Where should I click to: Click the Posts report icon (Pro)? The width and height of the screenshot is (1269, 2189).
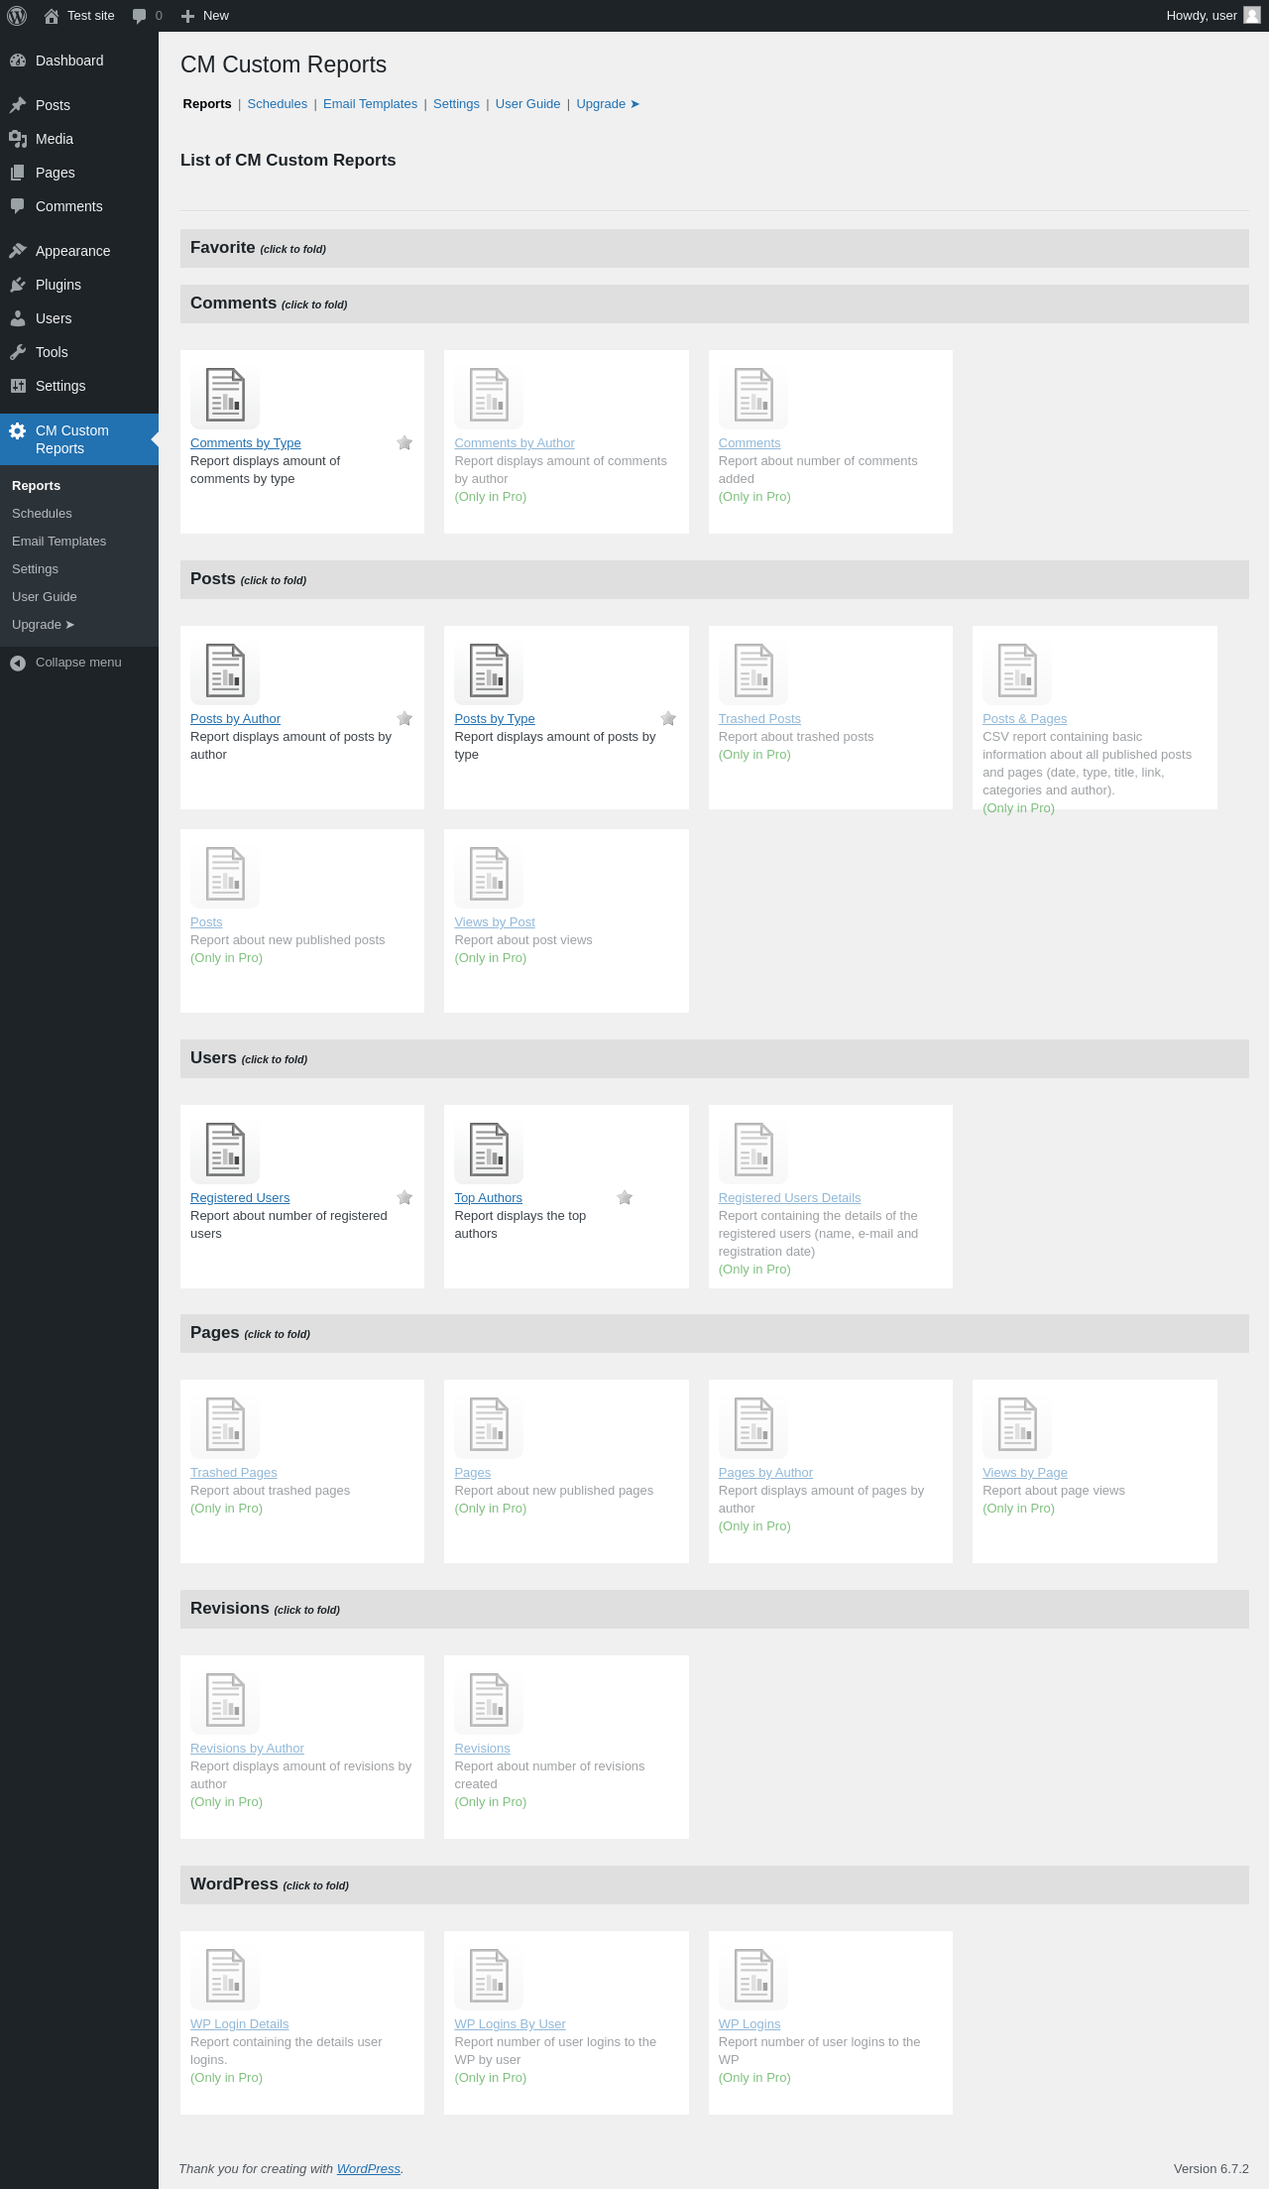pos(225,874)
